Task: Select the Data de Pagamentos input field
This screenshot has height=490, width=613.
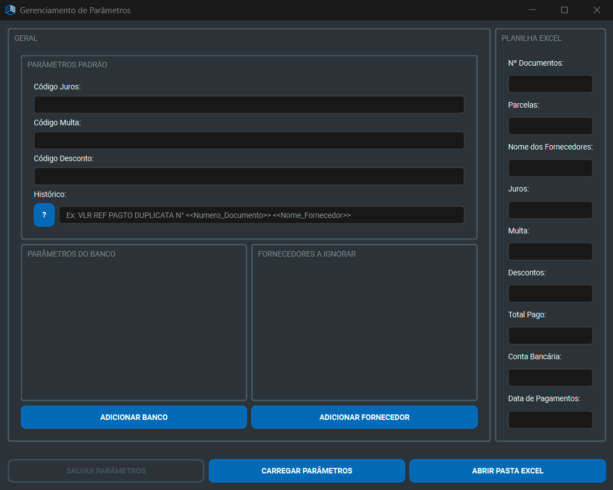Action: coord(550,420)
